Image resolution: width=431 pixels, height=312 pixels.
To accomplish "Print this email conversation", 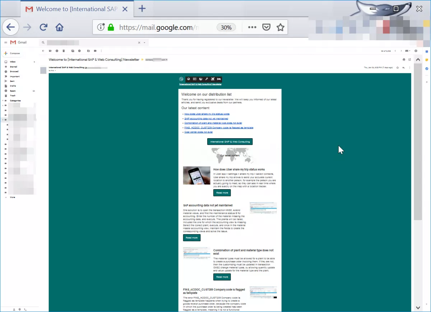I will (404, 60).
